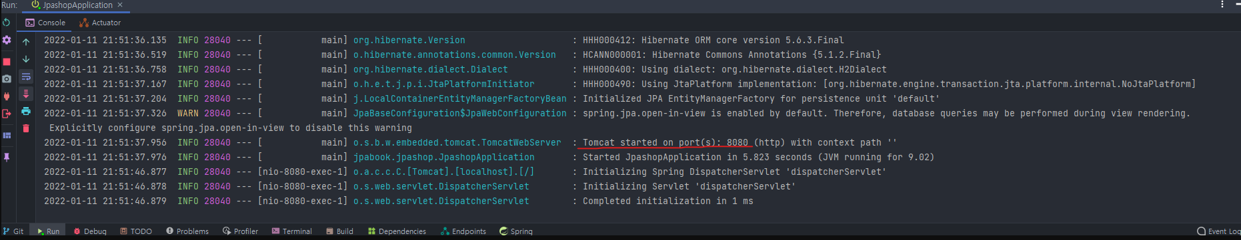
Task: Click 'Initialized JPA EntityManagerFactory' log message
Action: point(762,98)
